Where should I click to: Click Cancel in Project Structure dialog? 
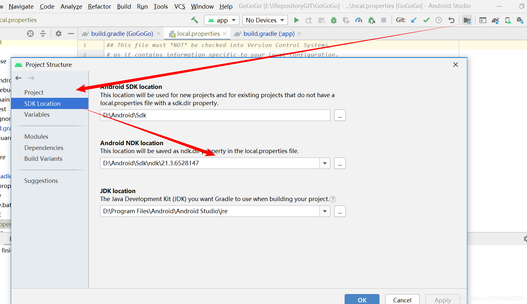point(402,300)
